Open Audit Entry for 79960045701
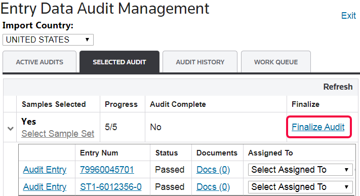Viewport: 360px width, 196px height. coord(45,170)
